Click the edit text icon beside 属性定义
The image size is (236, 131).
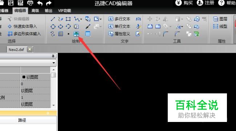(138, 34)
